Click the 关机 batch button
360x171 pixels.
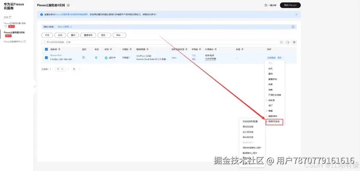(60, 35)
